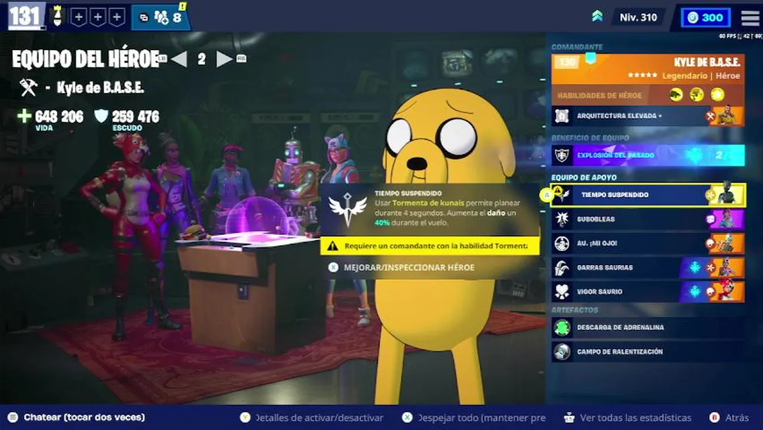Screen dimensions: 763x430
Task: Click Mejorar/Inspeccionar Héroe
Action: pyautogui.click(x=409, y=268)
